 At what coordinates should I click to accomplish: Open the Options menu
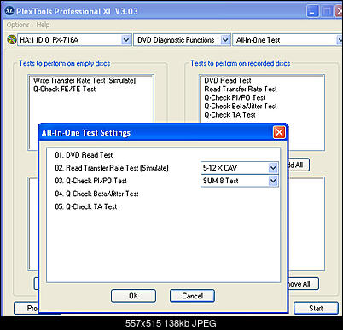18,25
